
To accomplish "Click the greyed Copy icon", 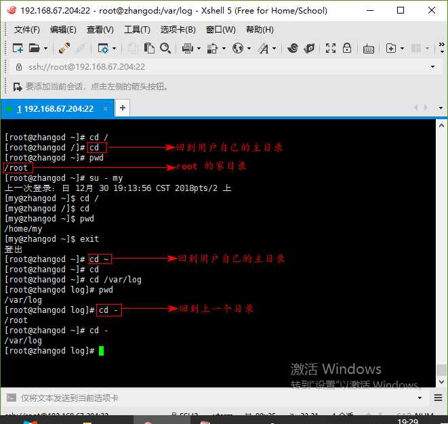I will click(133, 49).
